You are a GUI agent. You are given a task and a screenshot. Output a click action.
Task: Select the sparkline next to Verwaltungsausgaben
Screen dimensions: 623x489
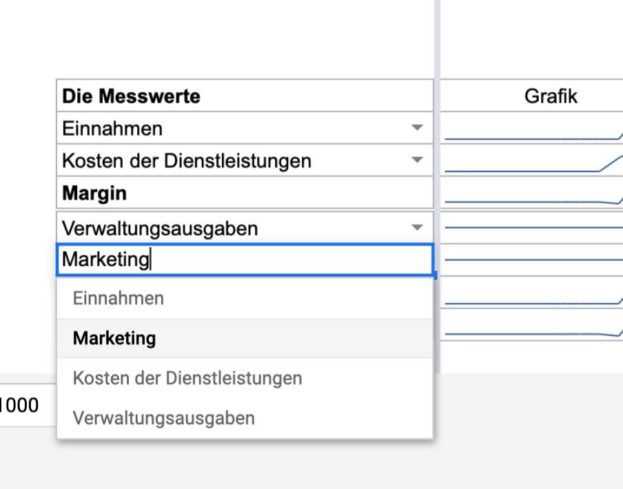coord(532,227)
